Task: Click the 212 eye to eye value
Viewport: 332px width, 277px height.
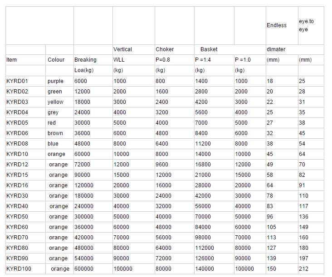Action: coord(303,269)
